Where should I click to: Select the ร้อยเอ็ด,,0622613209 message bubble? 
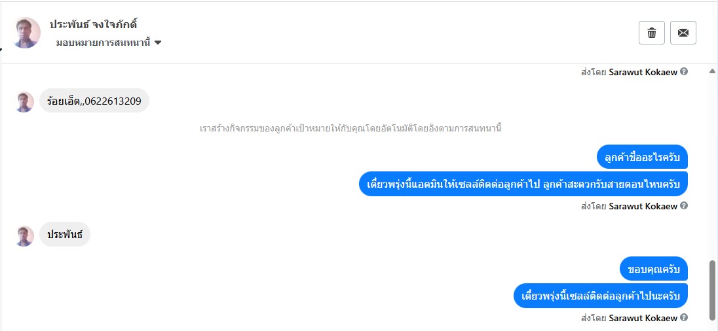tap(94, 101)
